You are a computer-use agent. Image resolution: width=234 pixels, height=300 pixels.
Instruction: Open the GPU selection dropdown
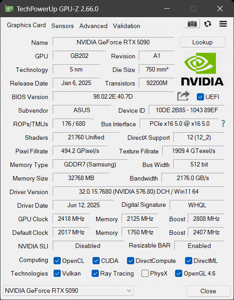click(68, 290)
